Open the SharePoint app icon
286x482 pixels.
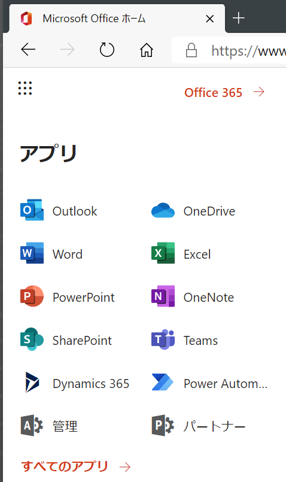[x=32, y=339]
